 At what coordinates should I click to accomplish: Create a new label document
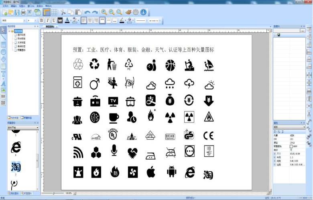coord(4,12)
